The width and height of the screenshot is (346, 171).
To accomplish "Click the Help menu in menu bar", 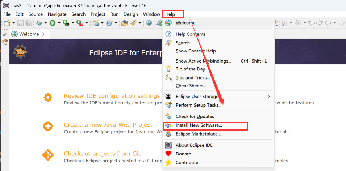I will (170, 14).
